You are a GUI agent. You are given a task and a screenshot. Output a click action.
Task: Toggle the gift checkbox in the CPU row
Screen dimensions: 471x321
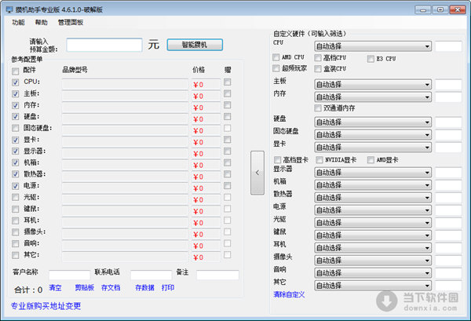coord(228,82)
